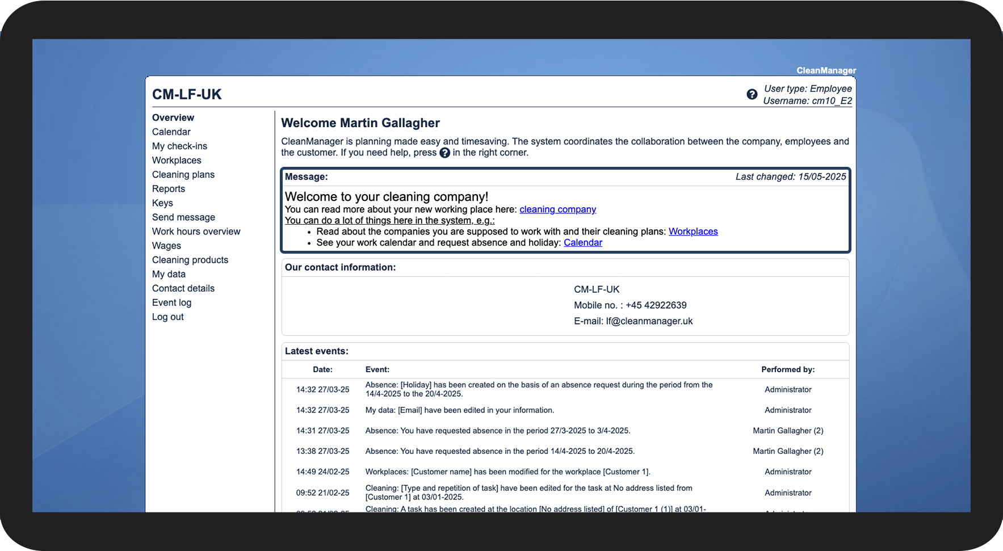
Task: Open the Reports page
Action: (x=169, y=188)
